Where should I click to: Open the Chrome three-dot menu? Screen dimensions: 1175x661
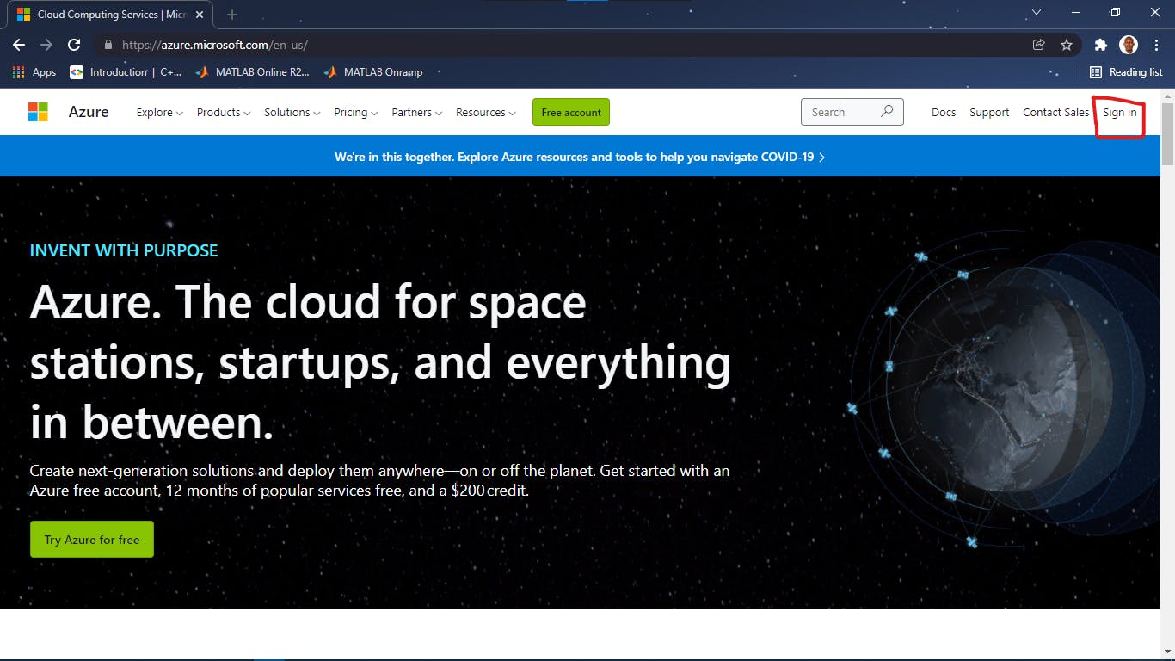point(1155,45)
